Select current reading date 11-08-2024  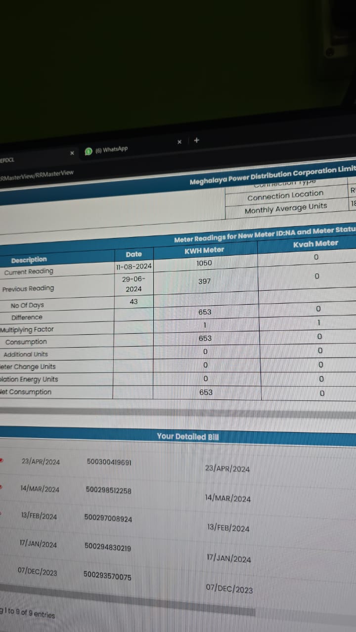tap(133, 267)
